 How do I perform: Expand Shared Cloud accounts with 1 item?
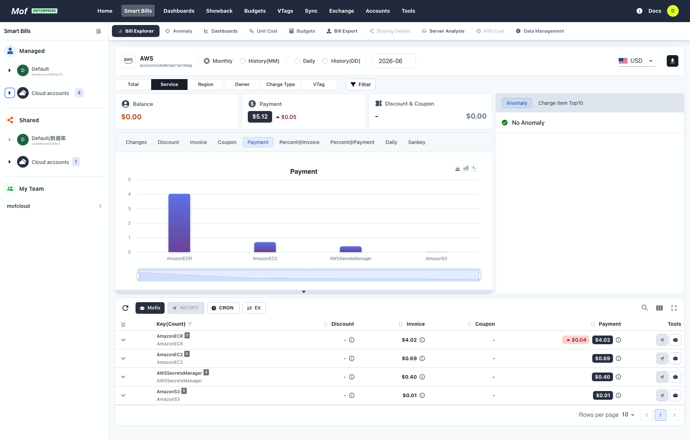9,162
